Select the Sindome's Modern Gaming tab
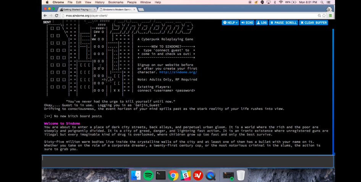Screen dimensions: 361x182 (x=117, y=10)
